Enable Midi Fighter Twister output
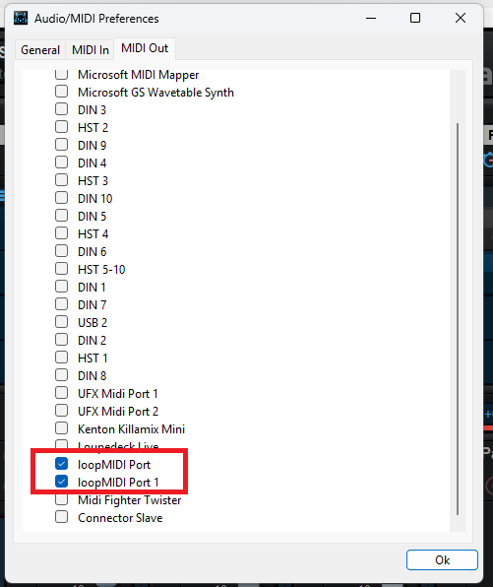493x587 pixels. coord(61,499)
